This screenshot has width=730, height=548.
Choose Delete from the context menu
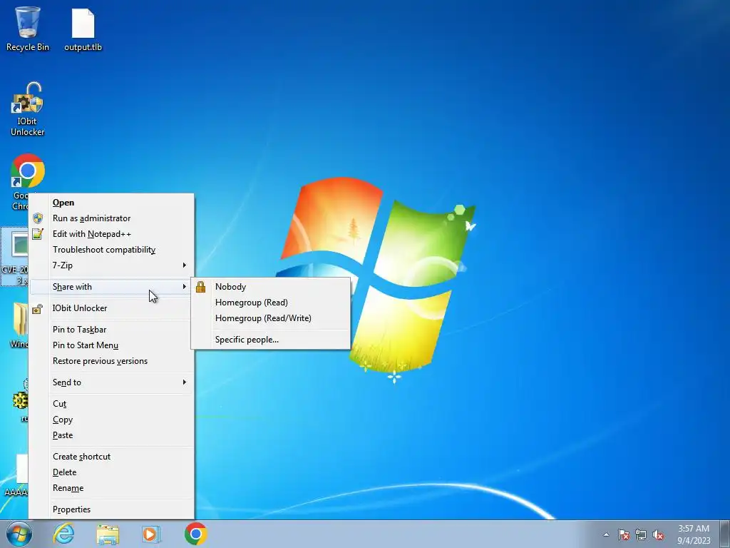pyautogui.click(x=112, y=472)
